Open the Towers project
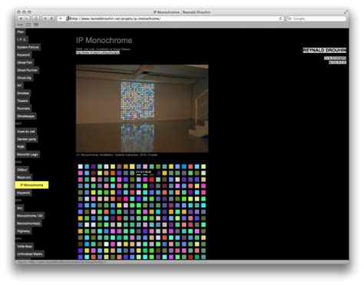 (22, 101)
